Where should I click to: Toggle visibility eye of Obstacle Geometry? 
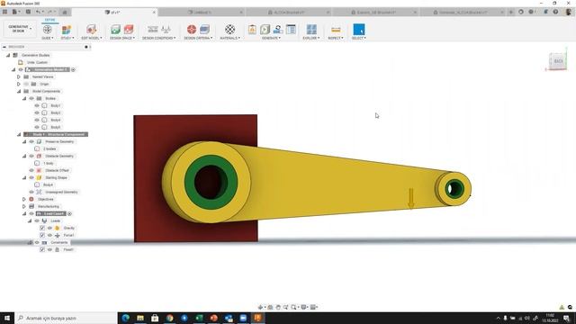pos(31,156)
